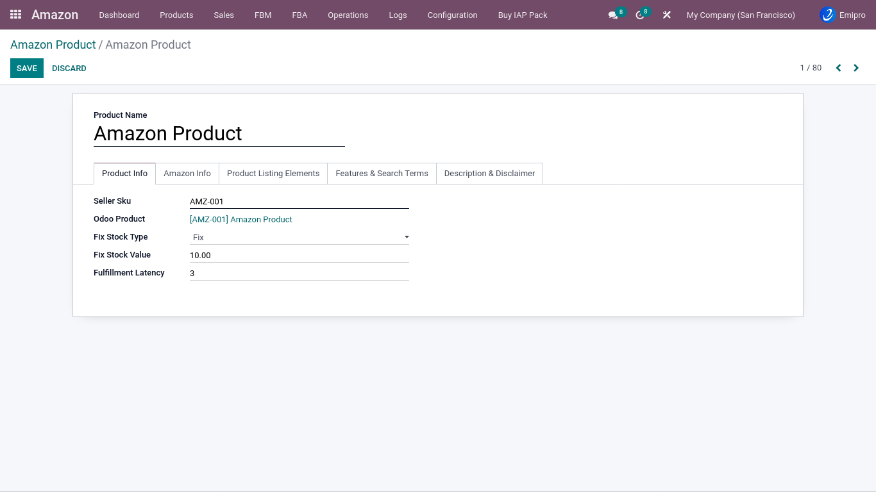Switch to Product Listing Elements tab
The height and width of the screenshot is (492, 876).
click(273, 174)
